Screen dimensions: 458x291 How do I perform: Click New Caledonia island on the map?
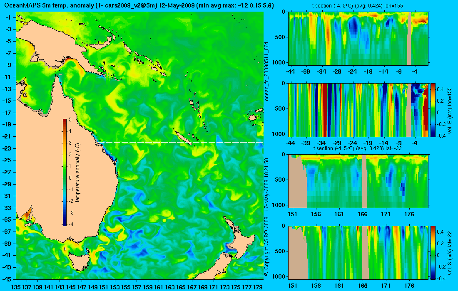183,138
